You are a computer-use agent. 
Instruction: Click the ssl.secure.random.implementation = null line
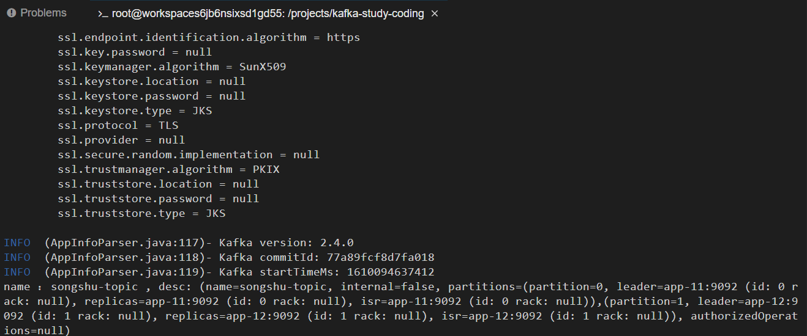189,155
